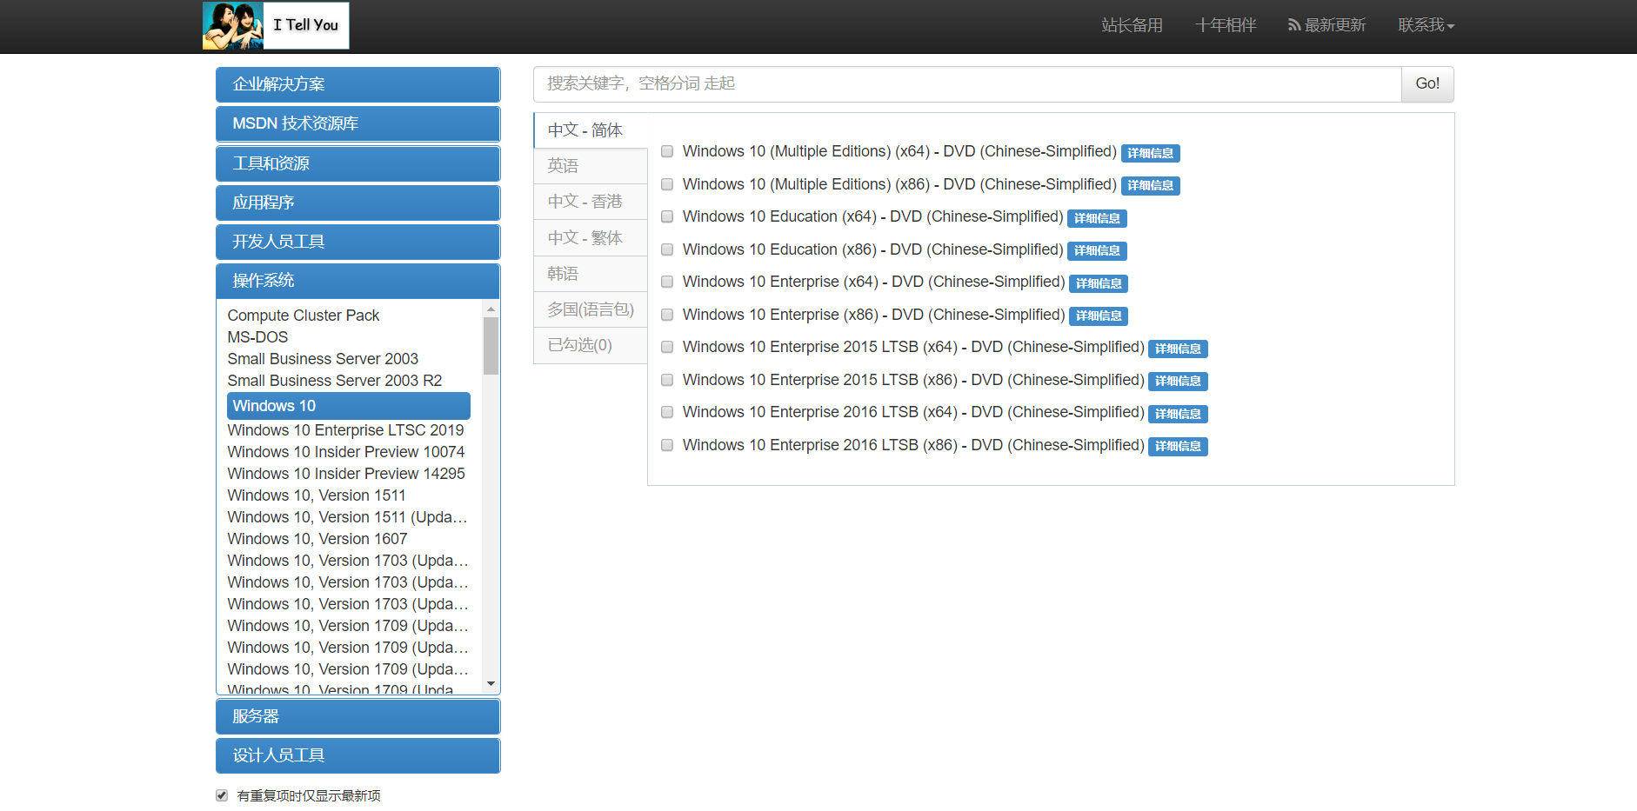1637x811 pixels.
Task: Show 详细信息 for Enterprise 2016 LTSB x64
Action: point(1178,414)
